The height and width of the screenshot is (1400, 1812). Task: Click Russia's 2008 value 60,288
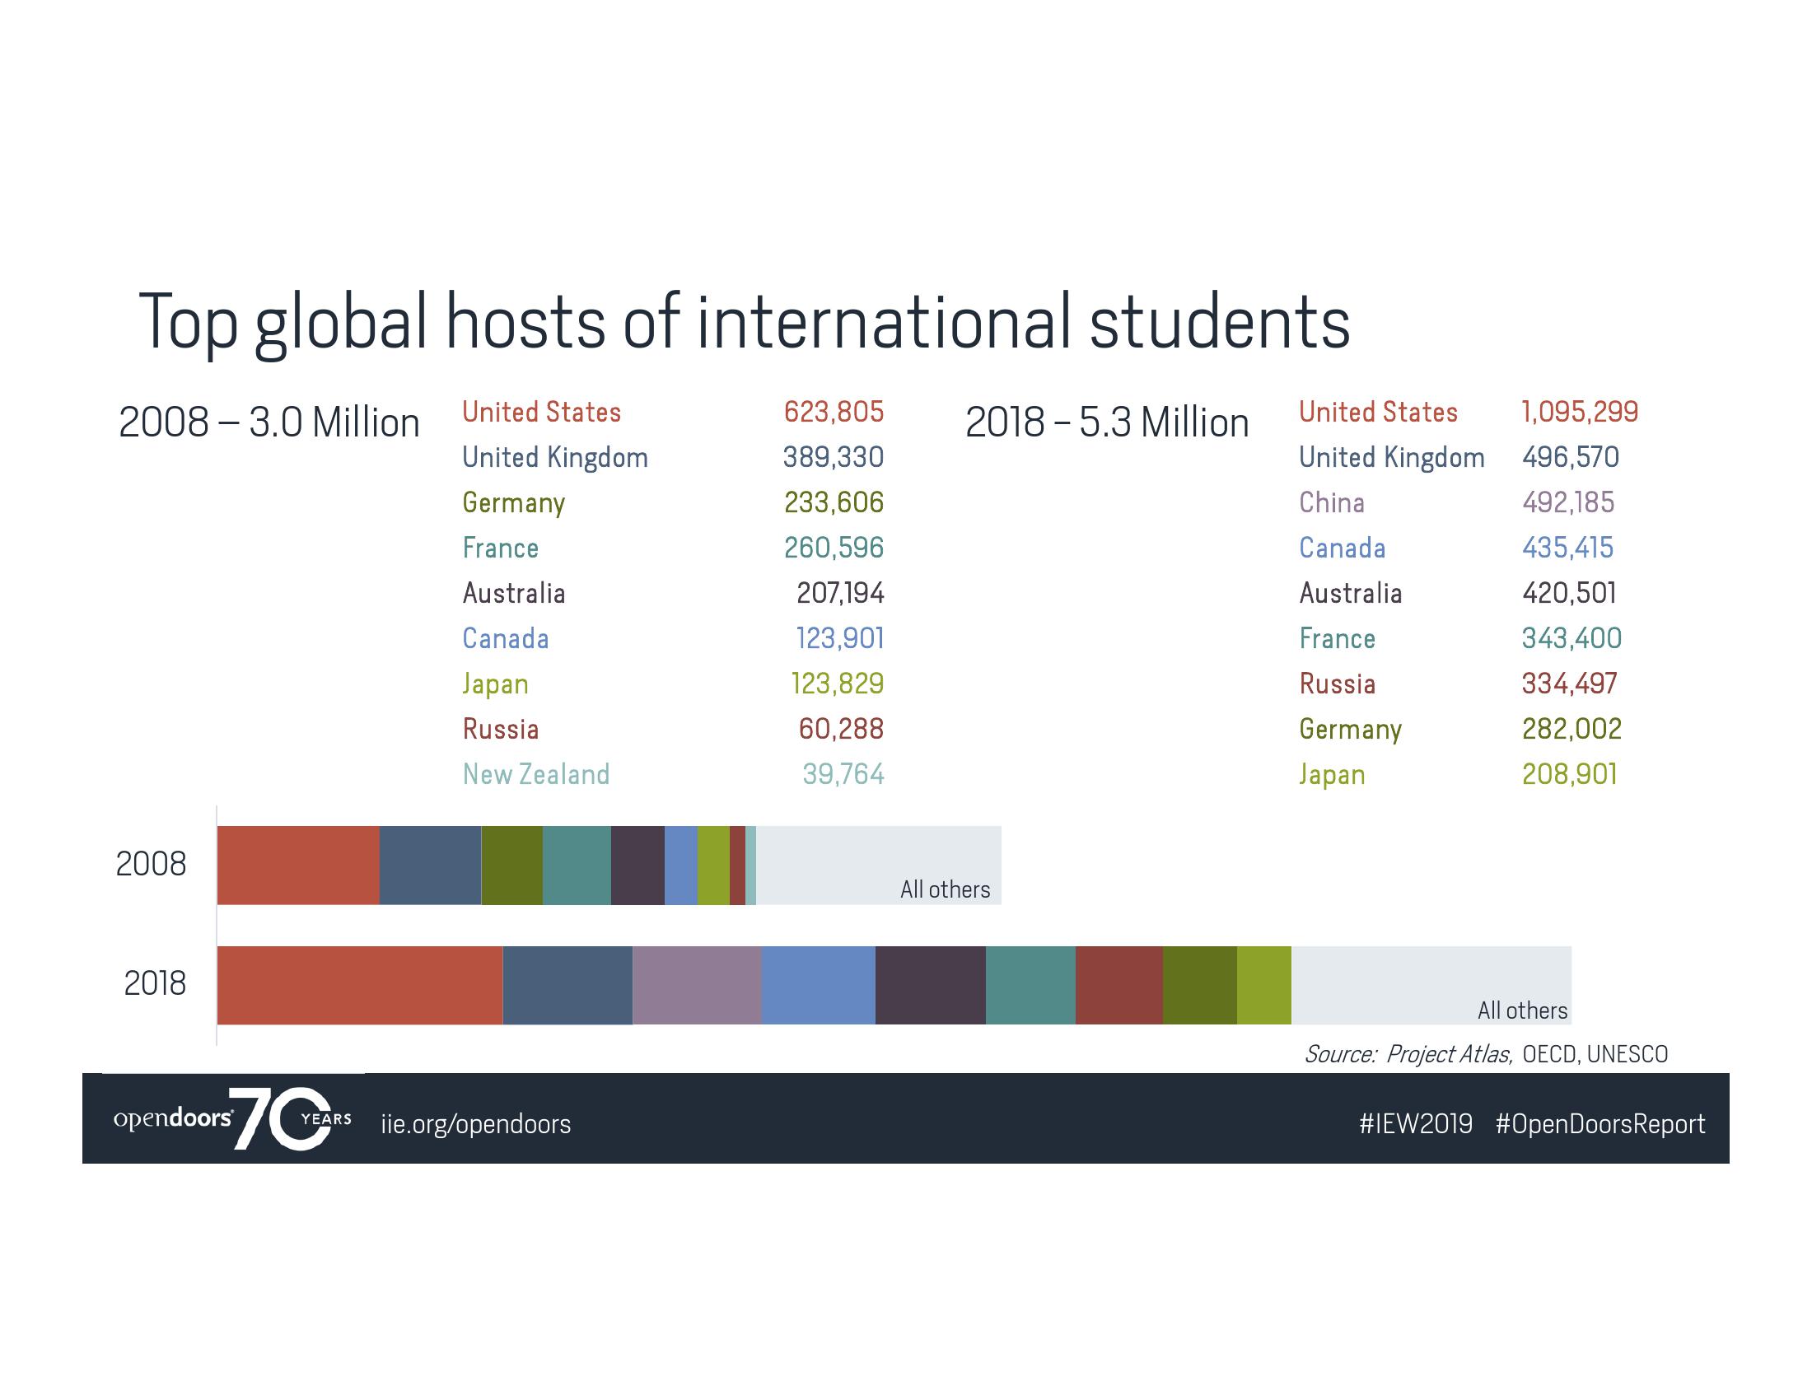tap(840, 729)
